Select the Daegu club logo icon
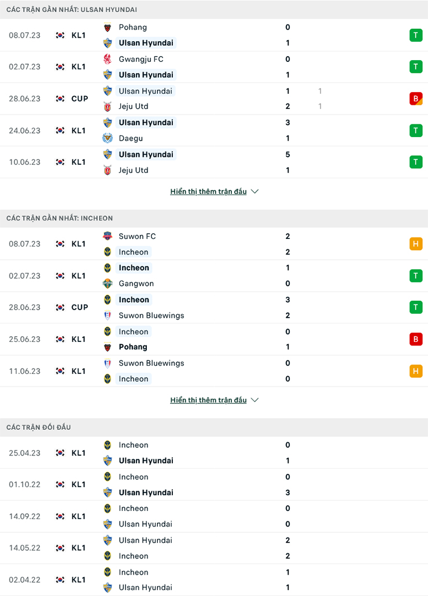Viewport: 428px width, 596px height. 108,138
